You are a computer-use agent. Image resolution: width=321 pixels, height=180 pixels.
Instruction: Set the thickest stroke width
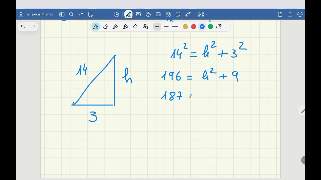coord(175,26)
